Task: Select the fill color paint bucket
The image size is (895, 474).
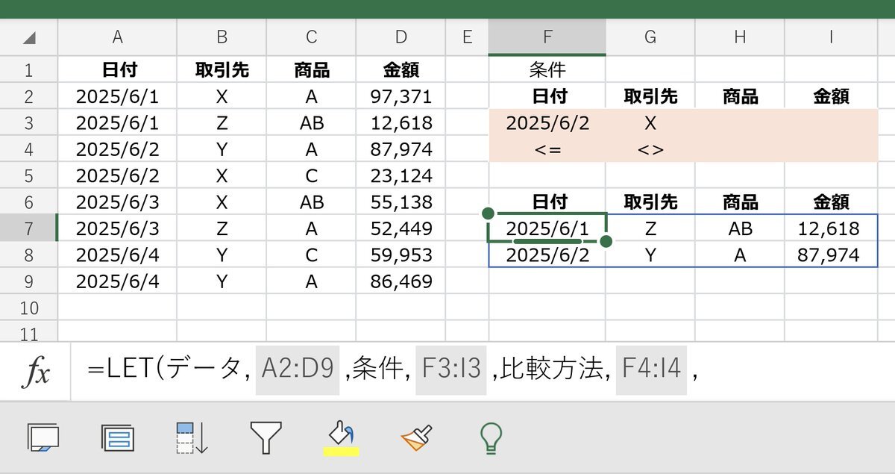Action: (x=342, y=433)
